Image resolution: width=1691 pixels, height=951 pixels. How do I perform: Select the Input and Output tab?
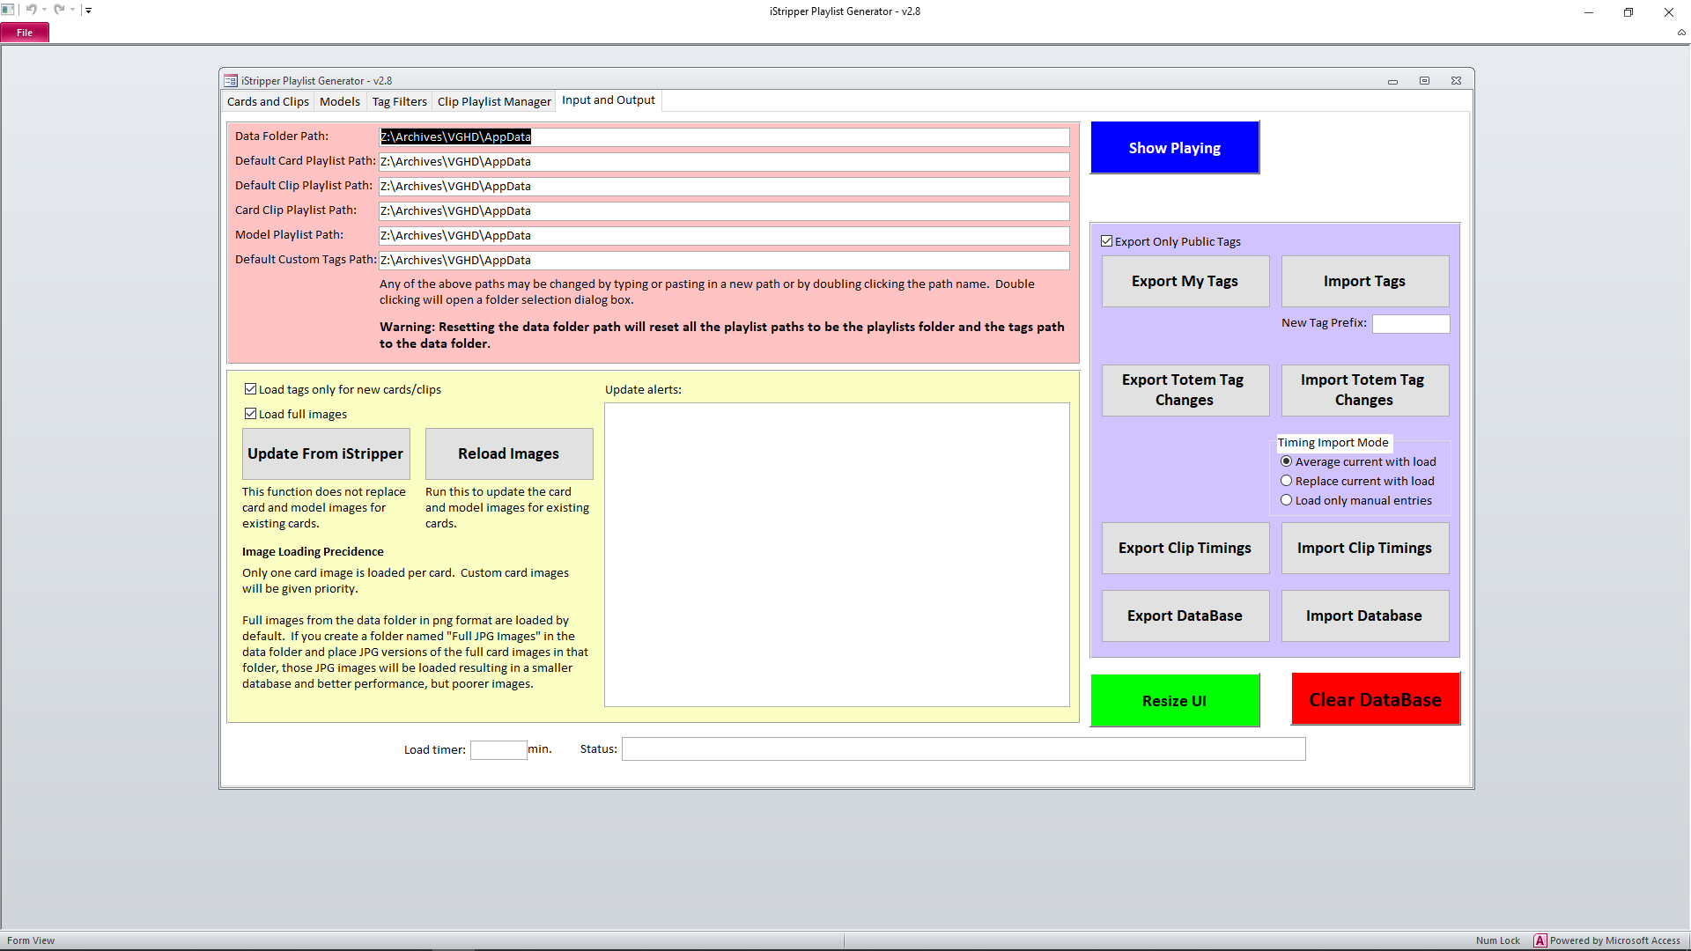click(x=609, y=100)
